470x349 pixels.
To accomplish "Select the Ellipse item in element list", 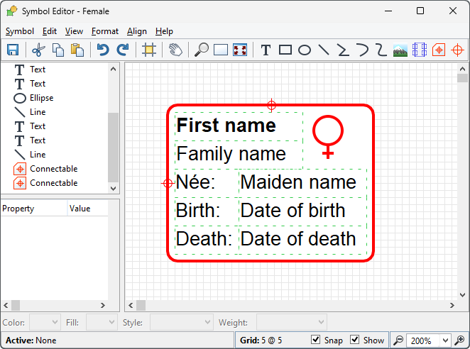I will tap(41, 98).
